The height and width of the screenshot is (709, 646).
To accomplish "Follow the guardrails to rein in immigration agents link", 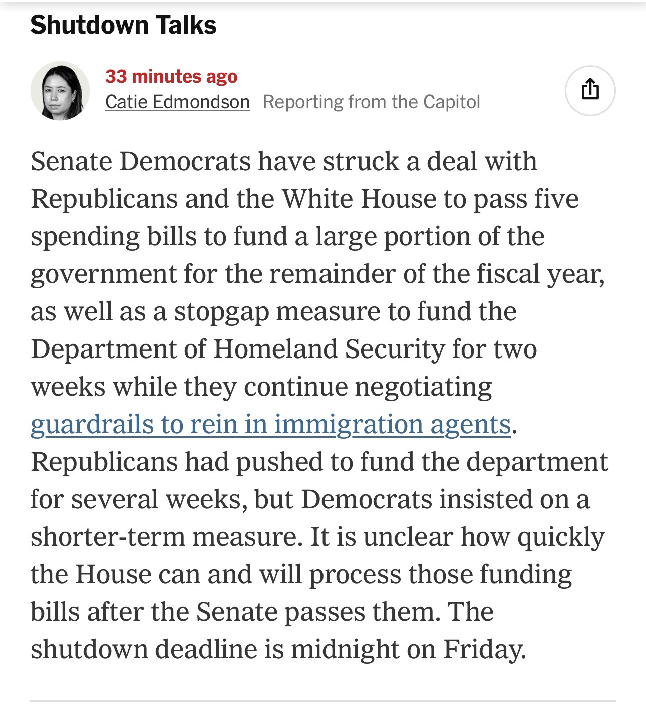I will (x=270, y=424).
